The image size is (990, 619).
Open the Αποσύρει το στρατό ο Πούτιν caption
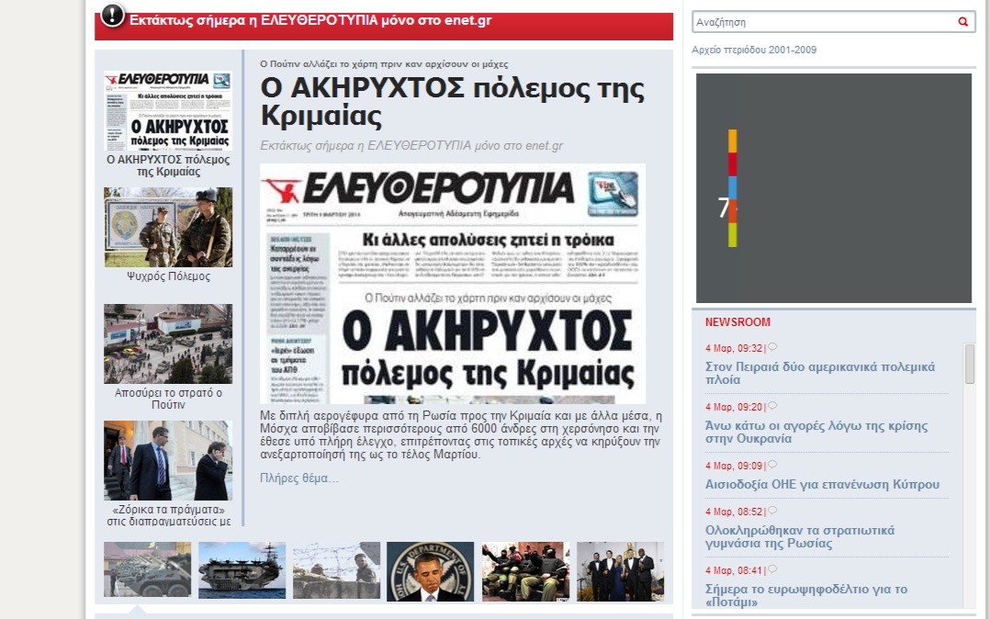(x=168, y=399)
